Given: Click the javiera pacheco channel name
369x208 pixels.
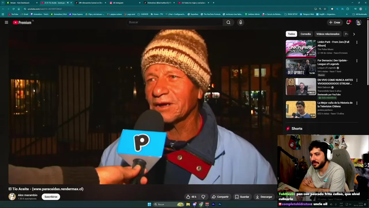Looking at the screenshot, I should [x=325, y=110].
